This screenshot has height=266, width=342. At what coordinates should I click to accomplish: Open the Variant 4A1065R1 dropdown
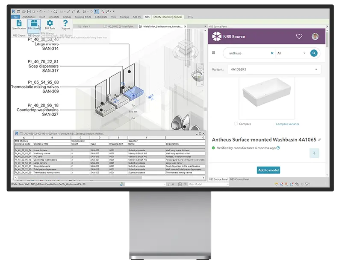point(316,69)
